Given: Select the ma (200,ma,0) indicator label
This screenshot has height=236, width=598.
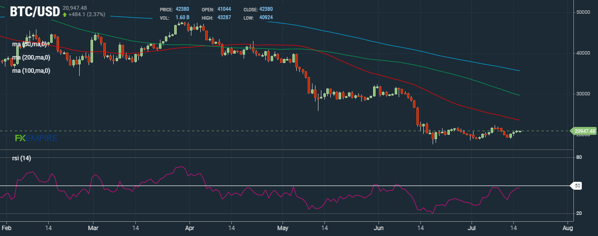Looking at the screenshot, I should pos(31,58).
